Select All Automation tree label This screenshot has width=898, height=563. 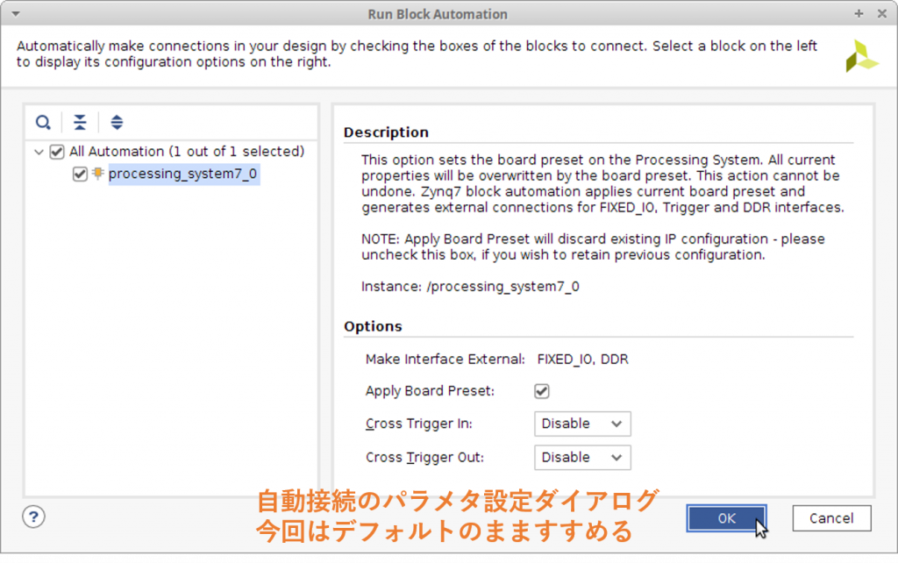(x=187, y=151)
